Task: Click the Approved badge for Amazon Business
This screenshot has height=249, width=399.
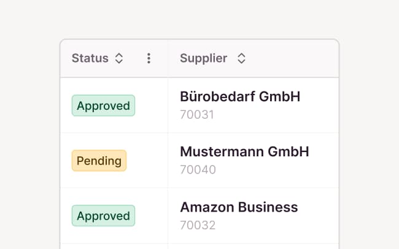Action: (x=103, y=216)
